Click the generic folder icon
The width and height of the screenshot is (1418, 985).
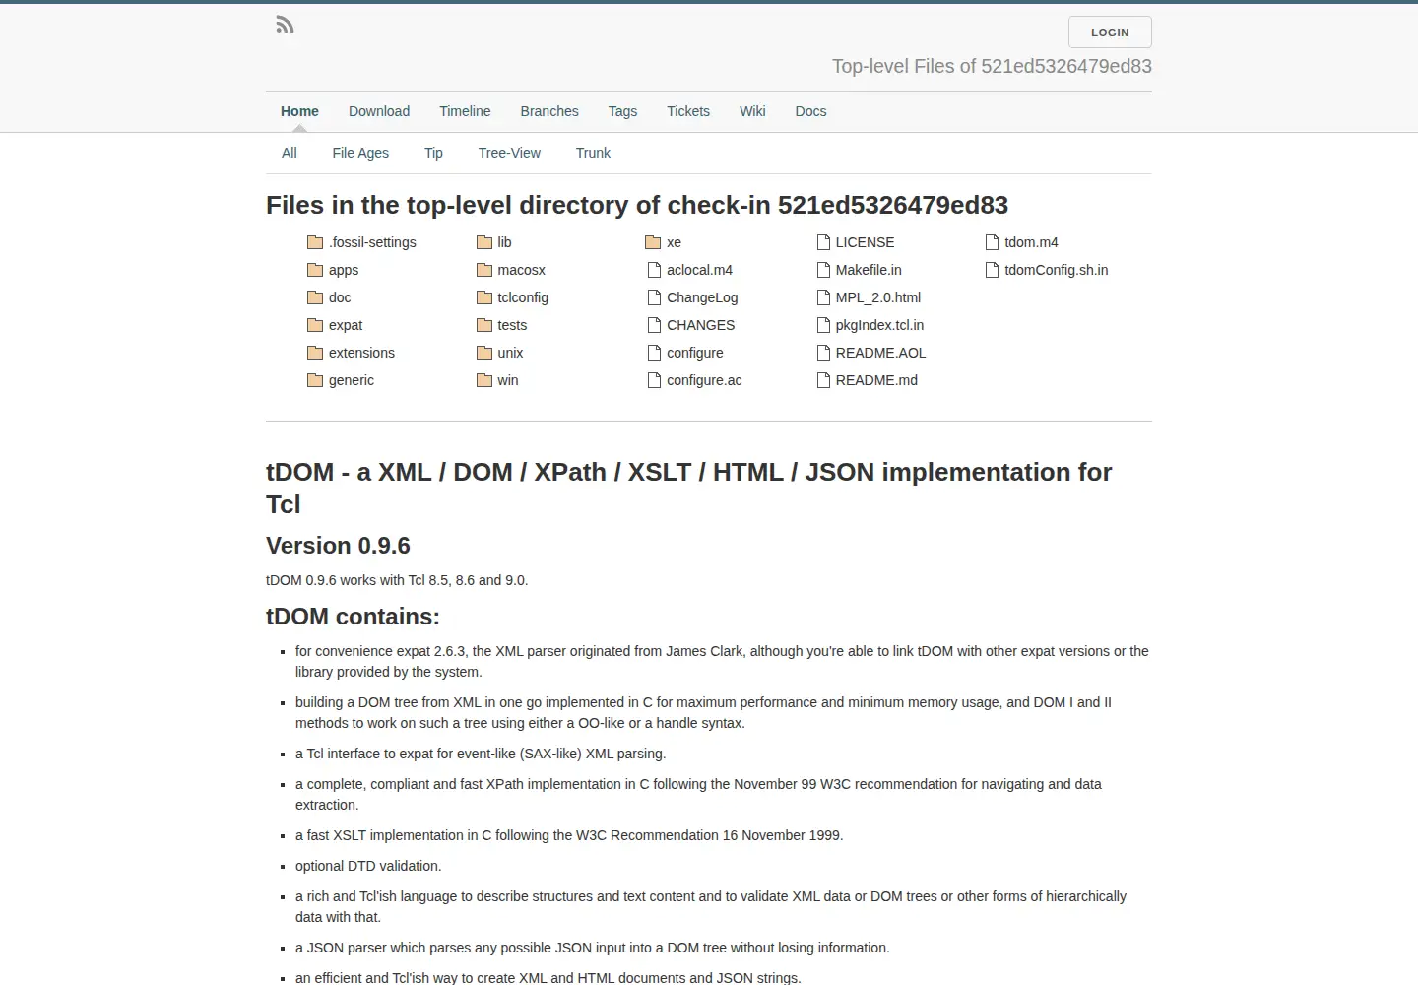(315, 380)
